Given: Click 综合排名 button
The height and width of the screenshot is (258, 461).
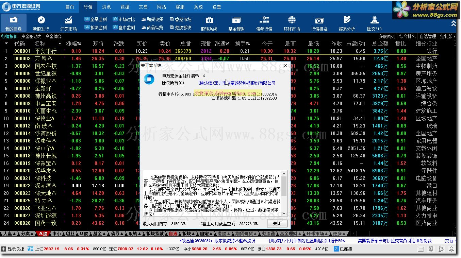Looking at the screenshot, I should 408,36.
